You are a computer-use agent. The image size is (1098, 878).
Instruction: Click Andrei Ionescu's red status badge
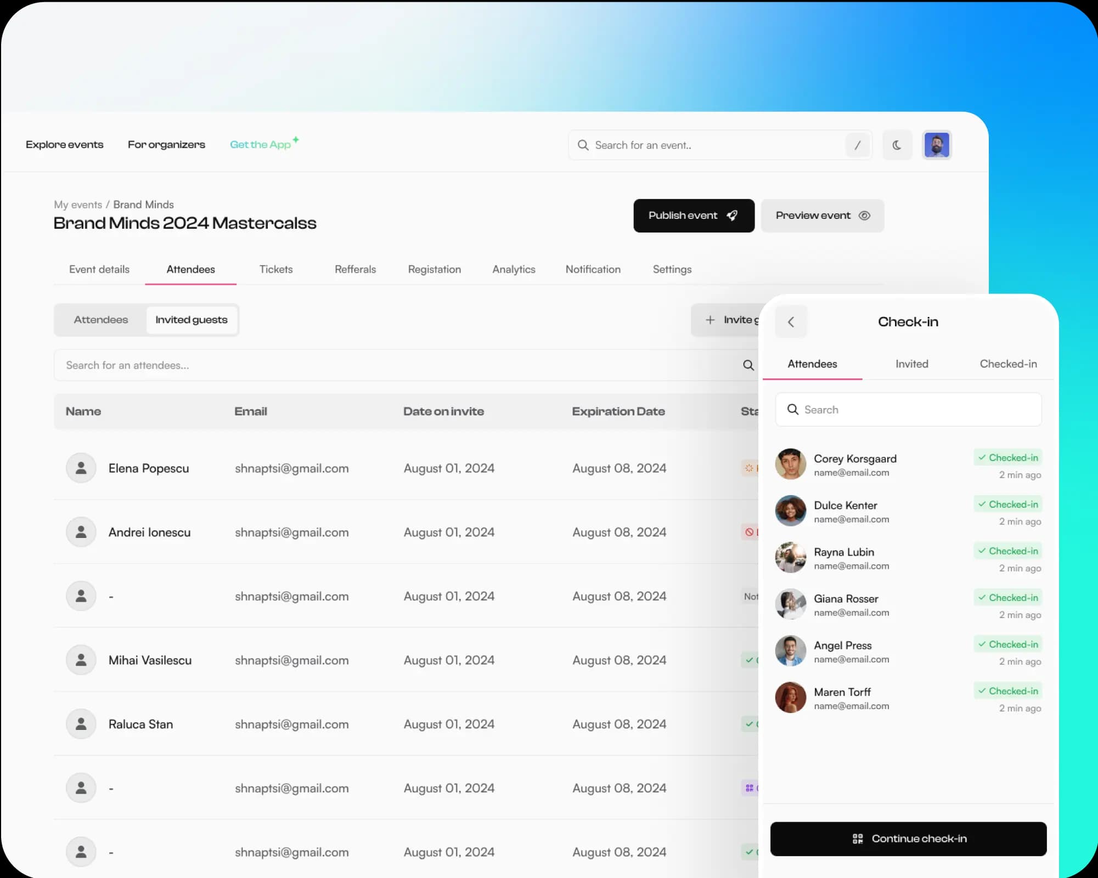point(750,532)
